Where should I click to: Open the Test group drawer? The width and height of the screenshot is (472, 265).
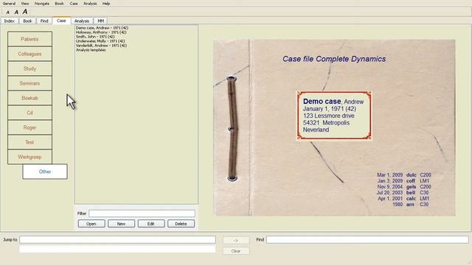pyautogui.click(x=29, y=142)
